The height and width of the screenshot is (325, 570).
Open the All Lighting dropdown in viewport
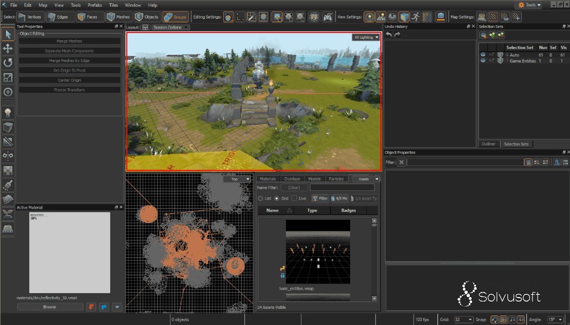(x=366, y=37)
